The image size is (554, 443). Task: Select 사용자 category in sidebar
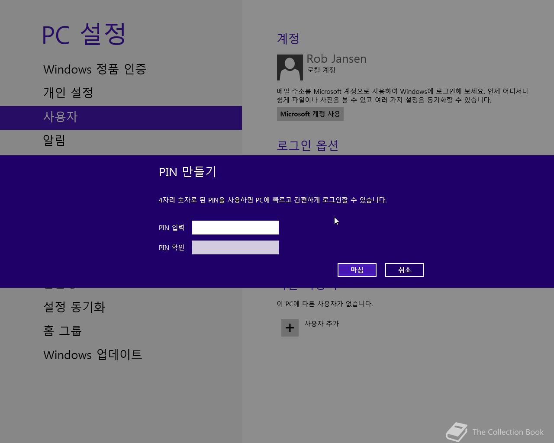click(121, 118)
